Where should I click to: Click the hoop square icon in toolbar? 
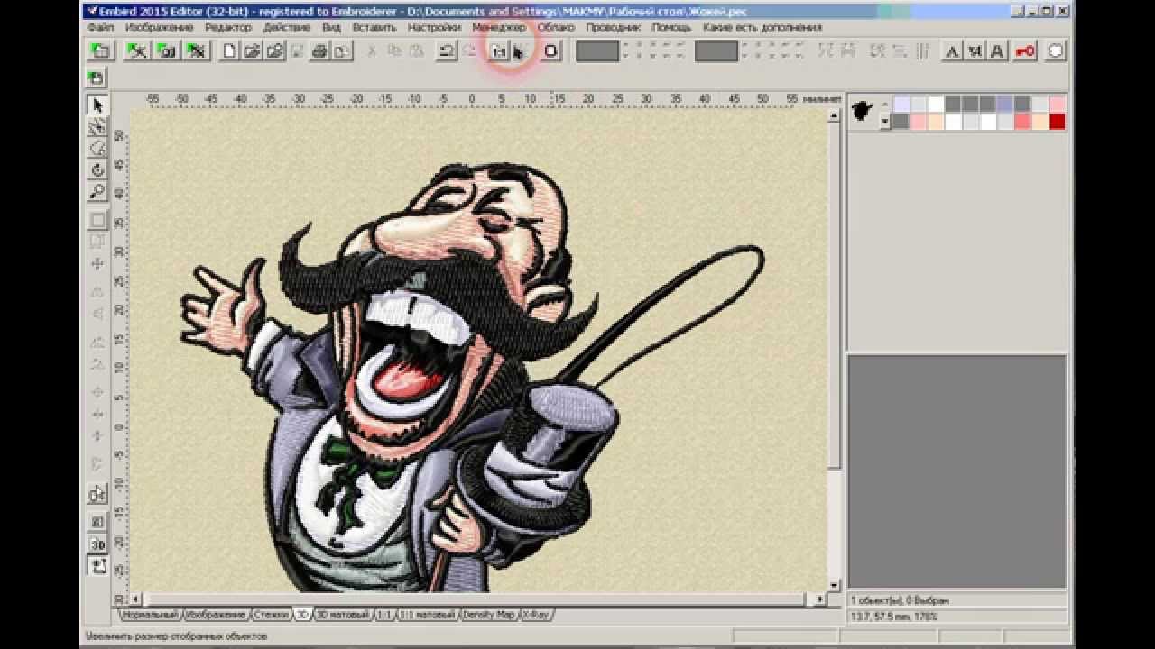pos(550,51)
